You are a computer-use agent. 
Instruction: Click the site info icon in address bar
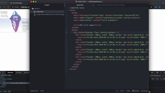point(13,7)
